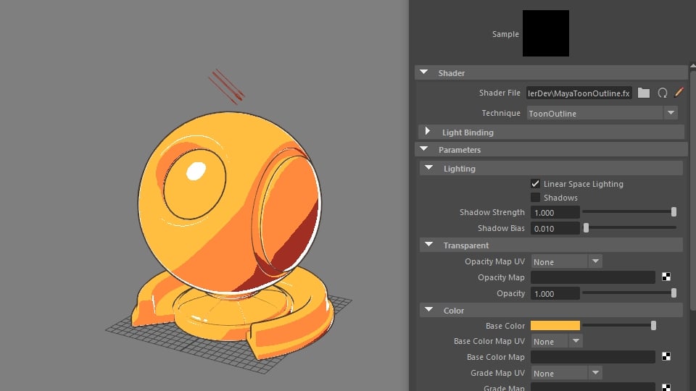The height and width of the screenshot is (391, 696).
Task: Click the Base Color orange swatch
Action: (x=555, y=326)
